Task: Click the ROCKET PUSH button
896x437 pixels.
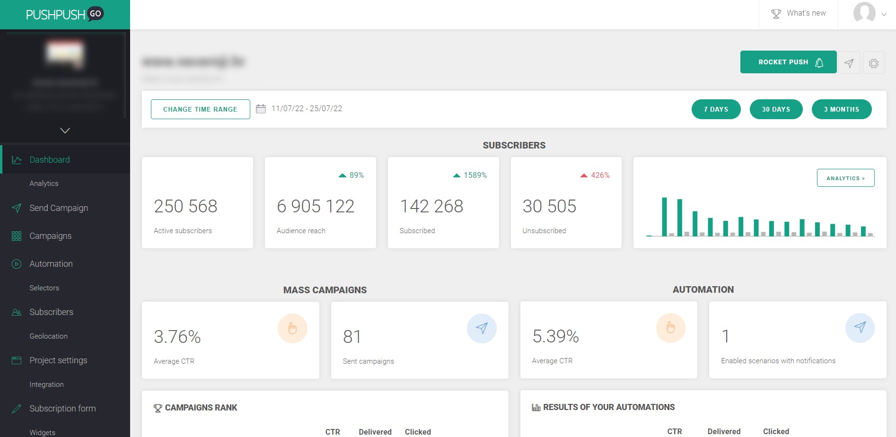Action: pos(788,62)
